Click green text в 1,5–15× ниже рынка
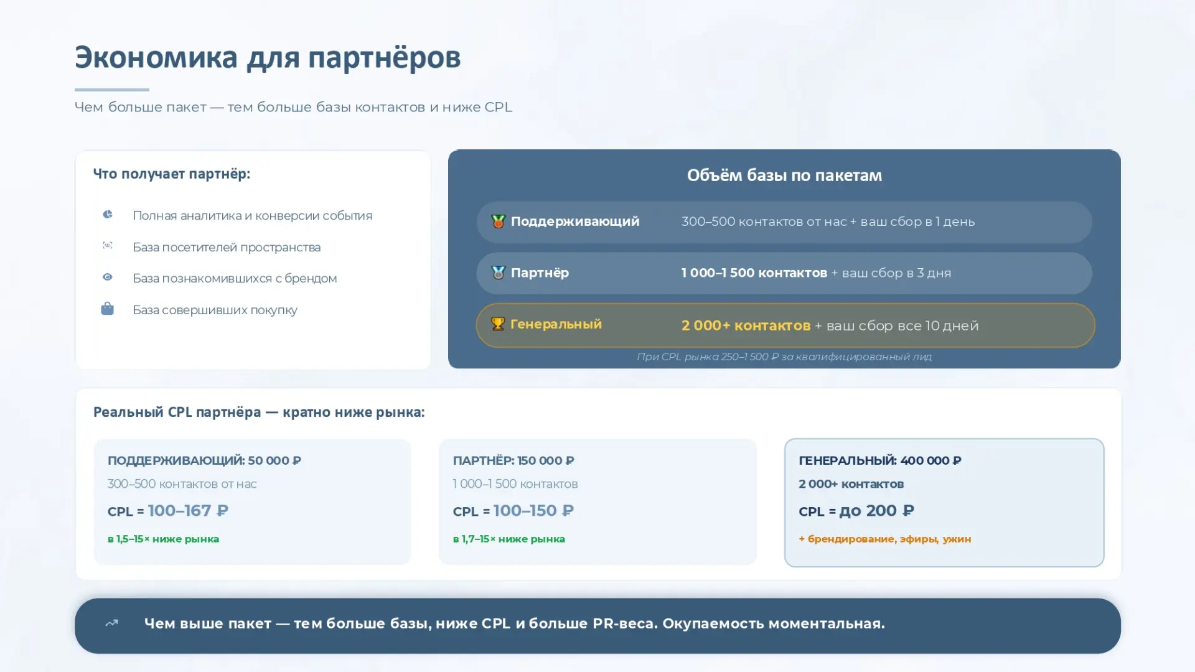1195x672 pixels. pyautogui.click(x=163, y=539)
